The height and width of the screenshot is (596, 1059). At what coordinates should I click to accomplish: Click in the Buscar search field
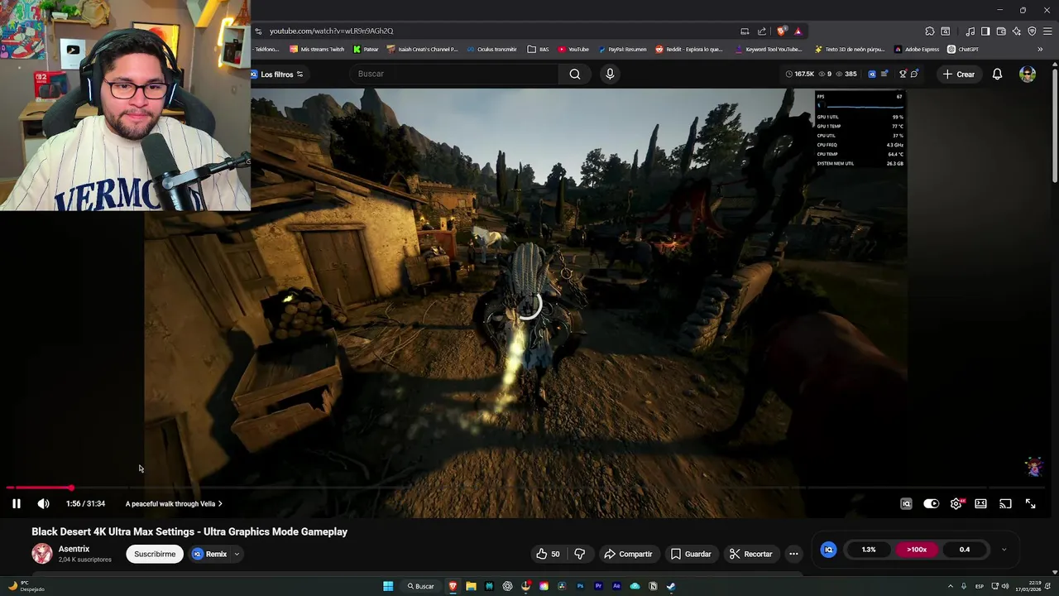455,74
